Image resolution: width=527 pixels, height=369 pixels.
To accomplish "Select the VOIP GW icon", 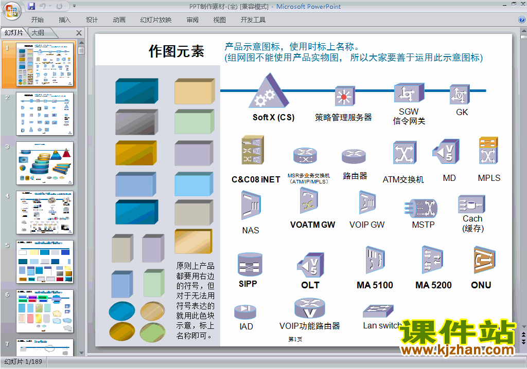I will 367,202.
